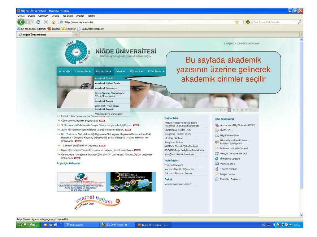Click the Haberler bookmark feed icon
This screenshot has height=237, width=317.
point(64,29)
